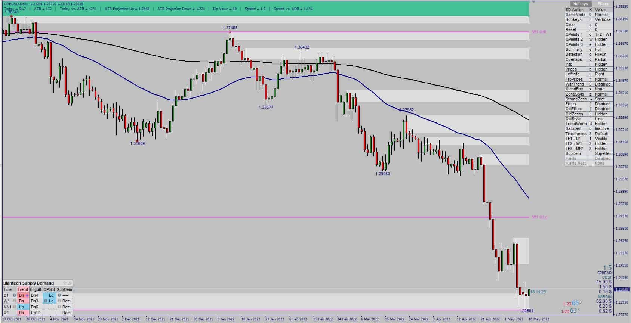The height and width of the screenshot is (323, 631).
Task: Click the 1.31609 low price label
Action: tap(137, 143)
